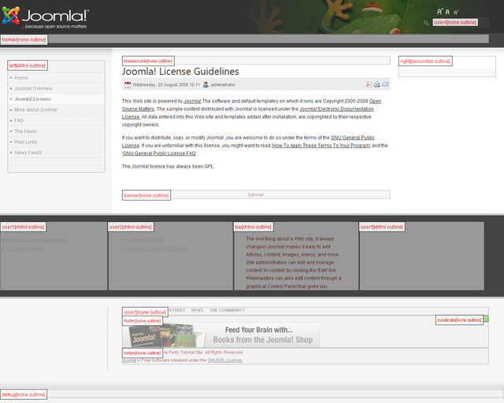Open the Open Source Matters link
Image resolution: width=504 pixels, height=403 pixels.
pos(138,109)
